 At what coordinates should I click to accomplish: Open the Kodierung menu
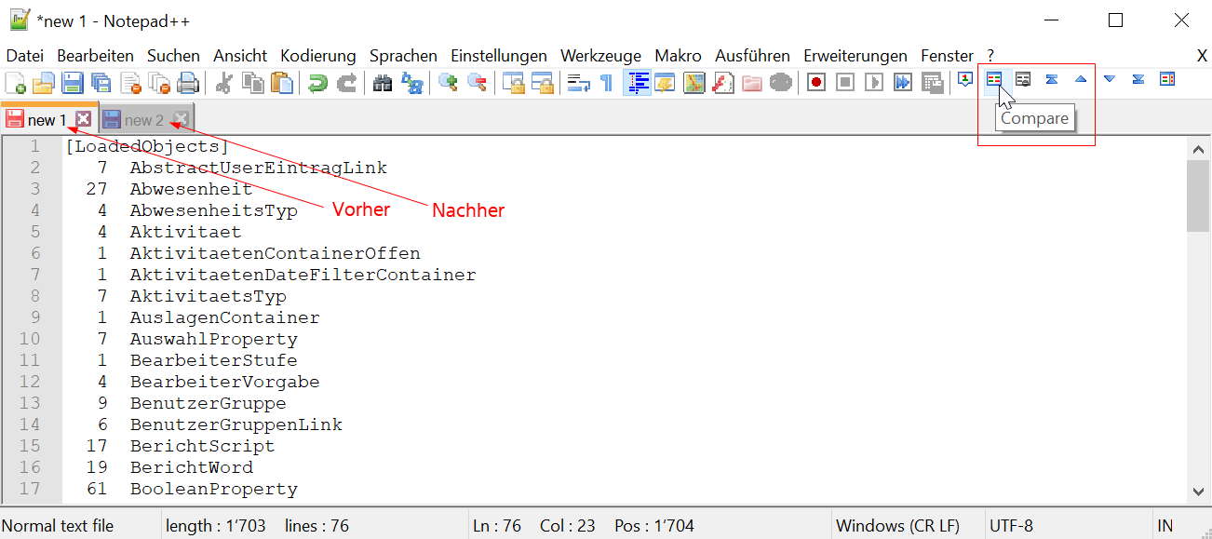point(317,56)
